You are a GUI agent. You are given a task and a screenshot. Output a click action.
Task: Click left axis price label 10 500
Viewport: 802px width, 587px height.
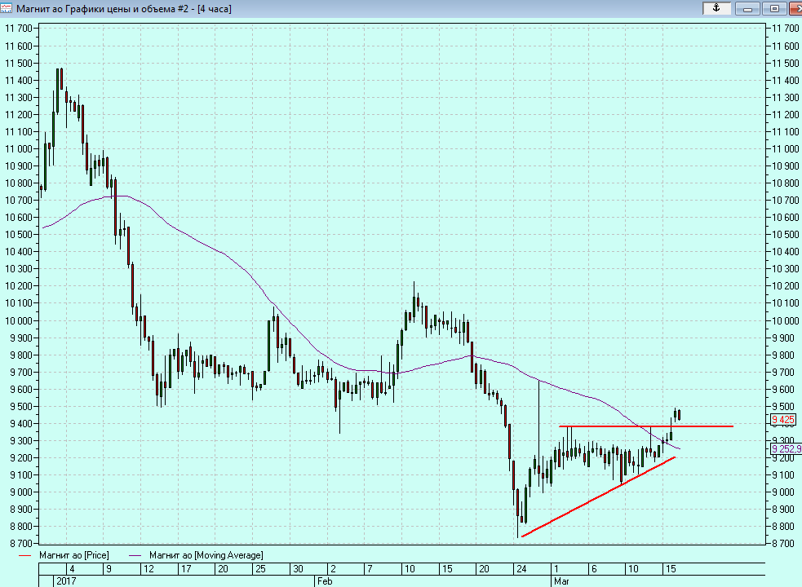[19, 234]
